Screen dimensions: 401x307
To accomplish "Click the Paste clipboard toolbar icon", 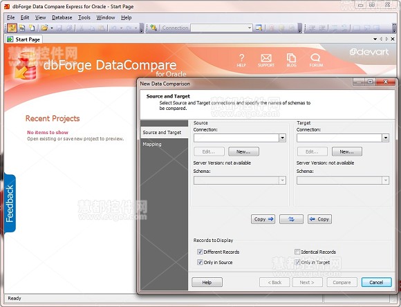I will click(101, 28).
